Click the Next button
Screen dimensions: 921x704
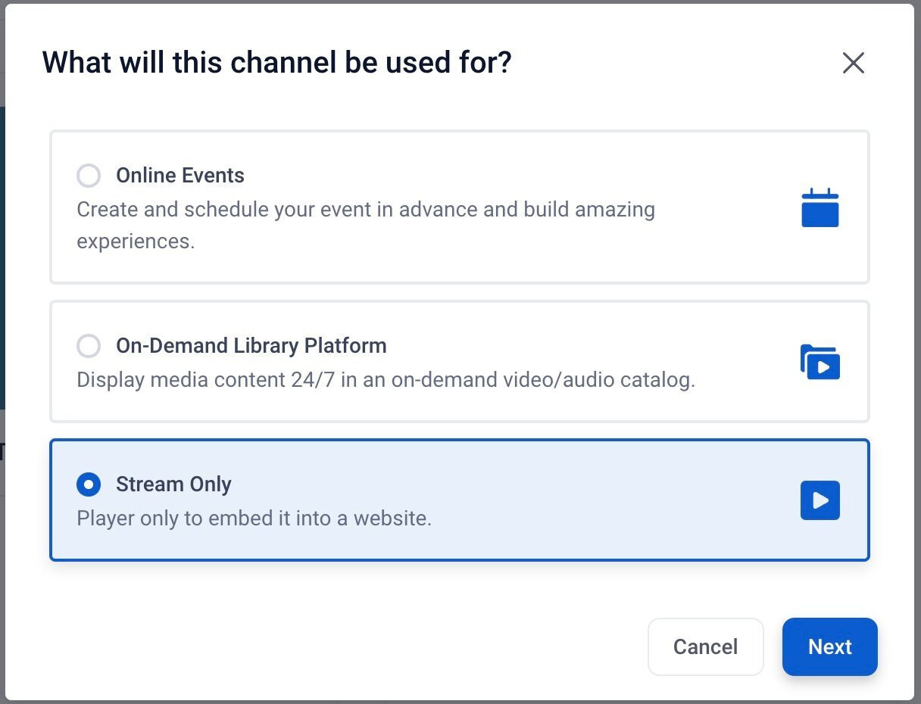(x=830, y=646)
